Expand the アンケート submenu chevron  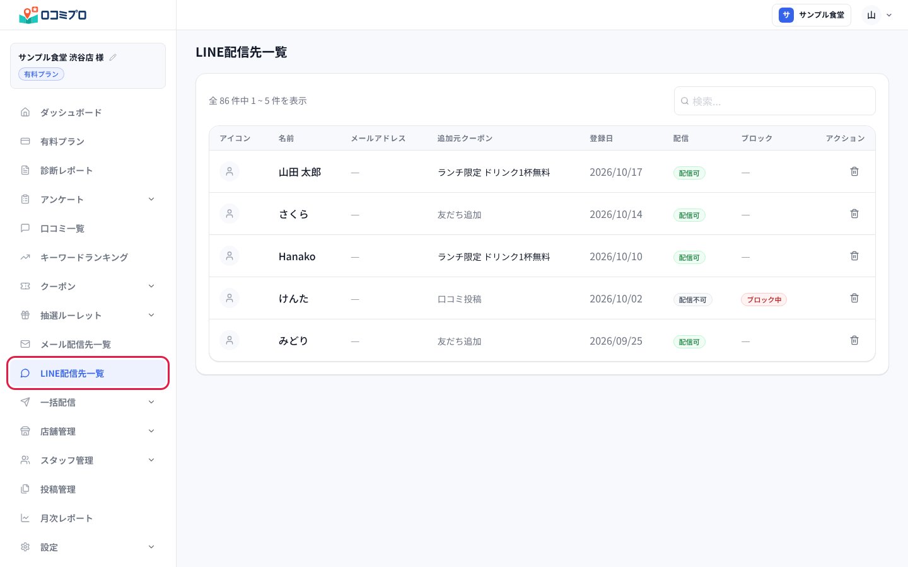[151, 199]
